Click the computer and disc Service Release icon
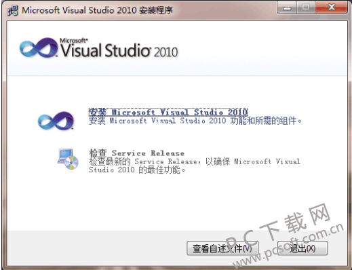Viewport: 352px width, 270px height. click(68, 159)
